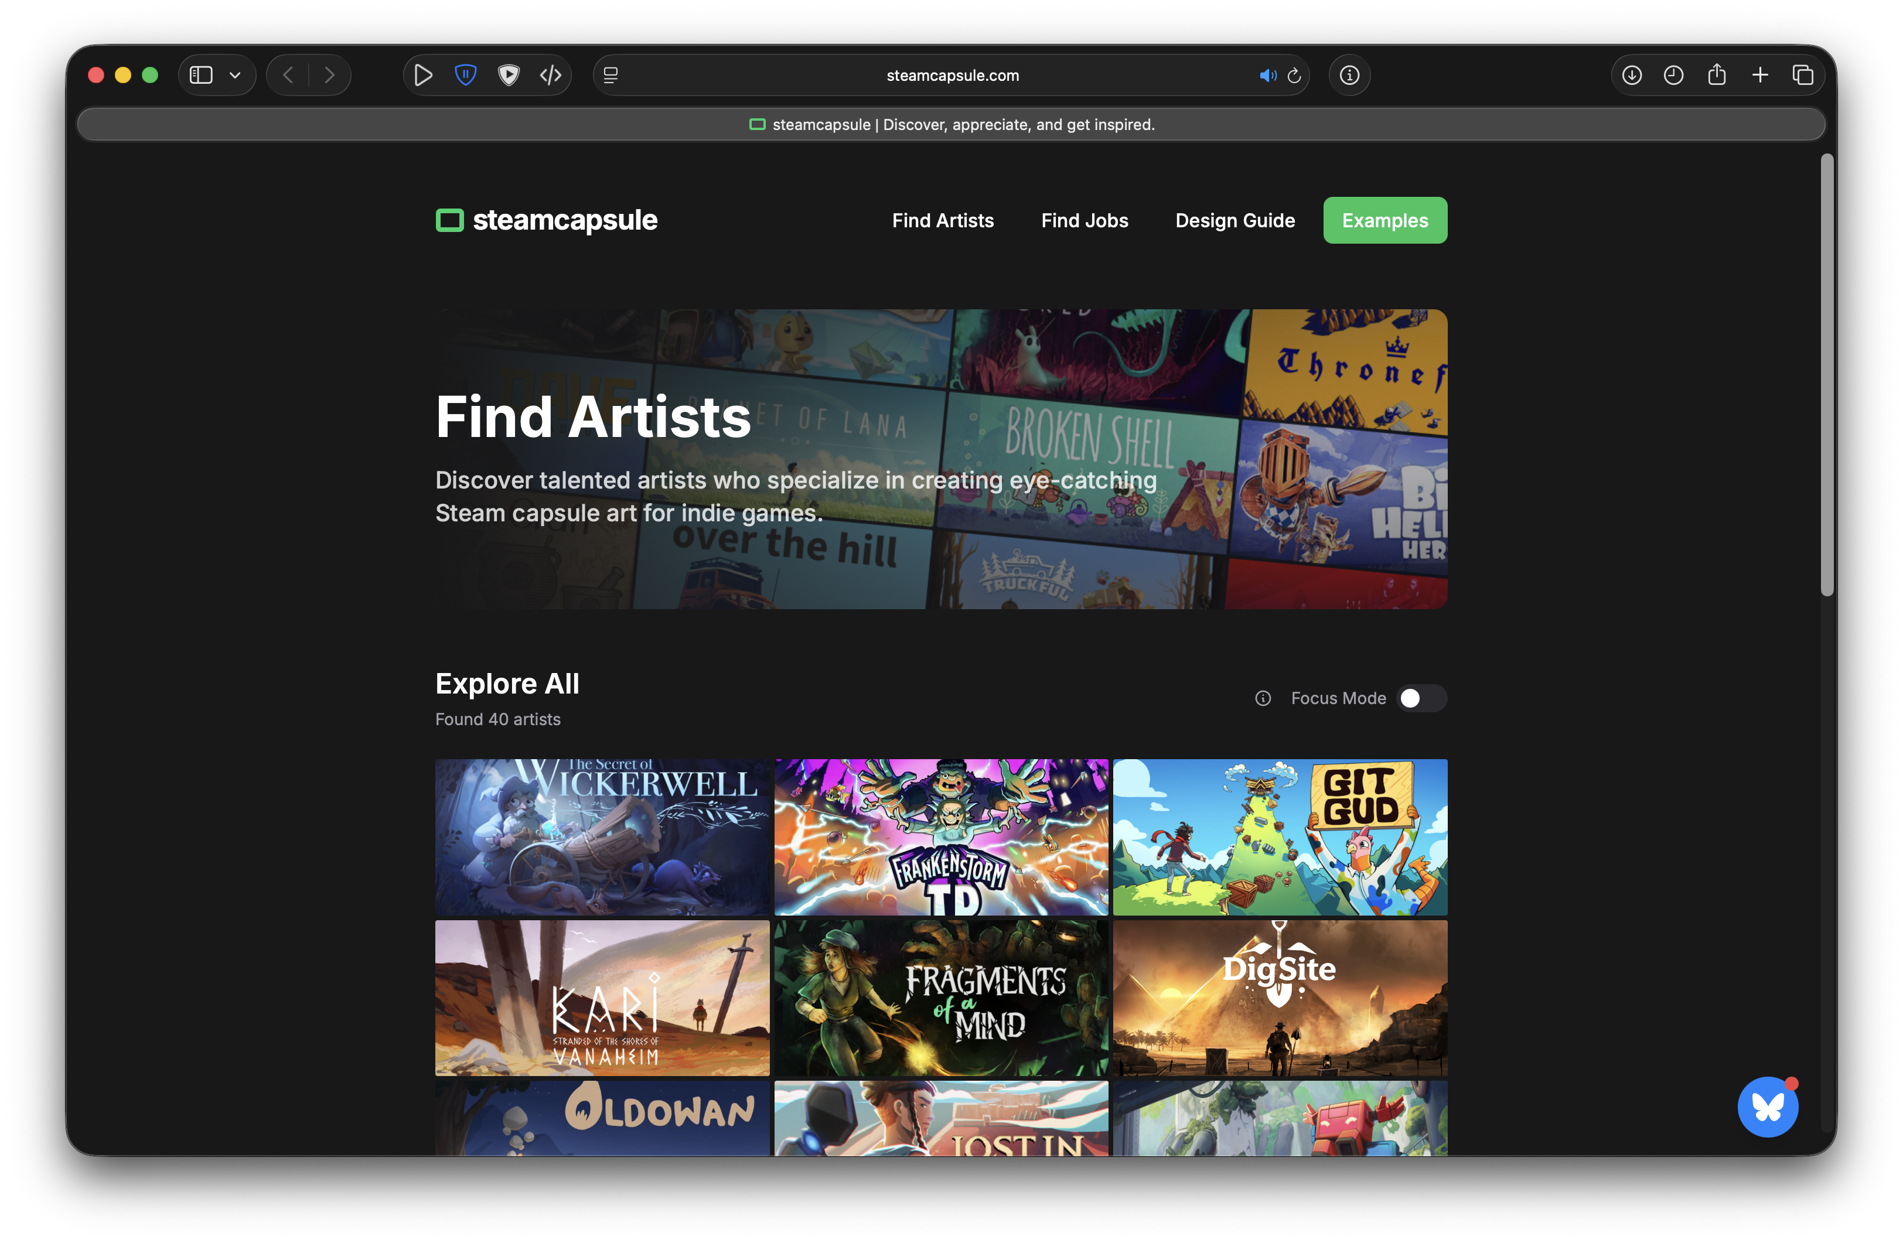
Task: Open the red robot capsule thumbnail
Action: (x=1280, y=1118)
